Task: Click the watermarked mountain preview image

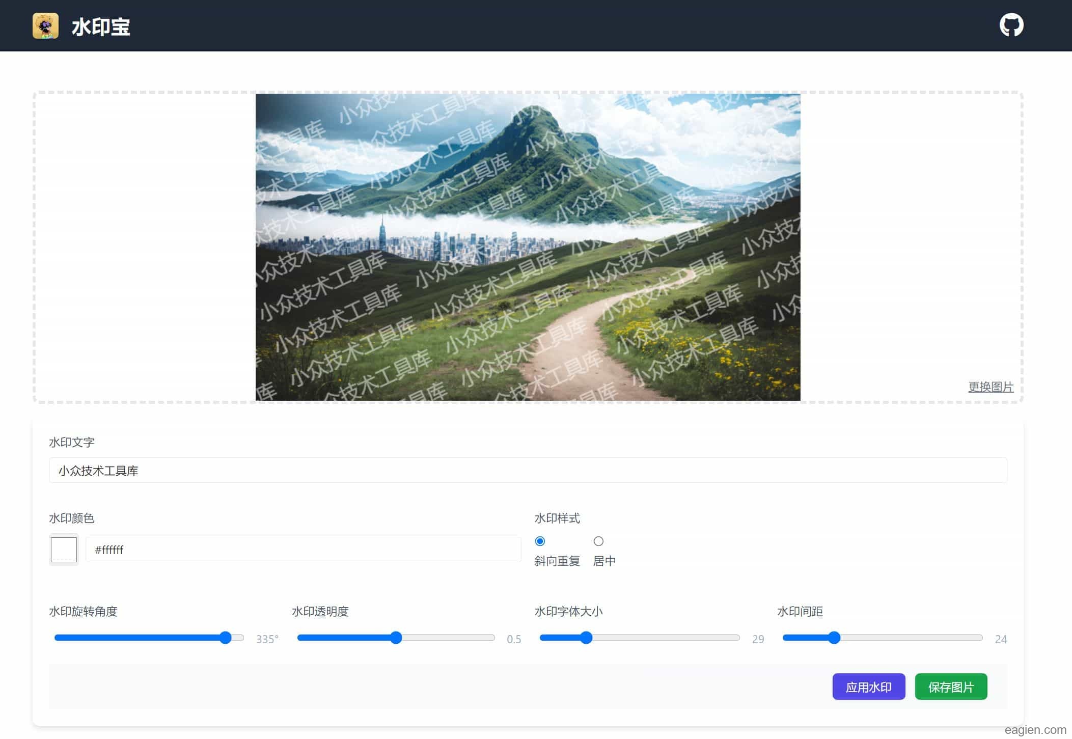Action: click(x=528, y=247)
